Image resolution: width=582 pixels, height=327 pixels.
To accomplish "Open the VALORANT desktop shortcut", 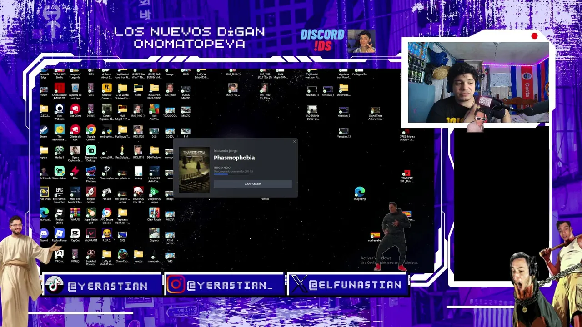I will pos(91,233).
